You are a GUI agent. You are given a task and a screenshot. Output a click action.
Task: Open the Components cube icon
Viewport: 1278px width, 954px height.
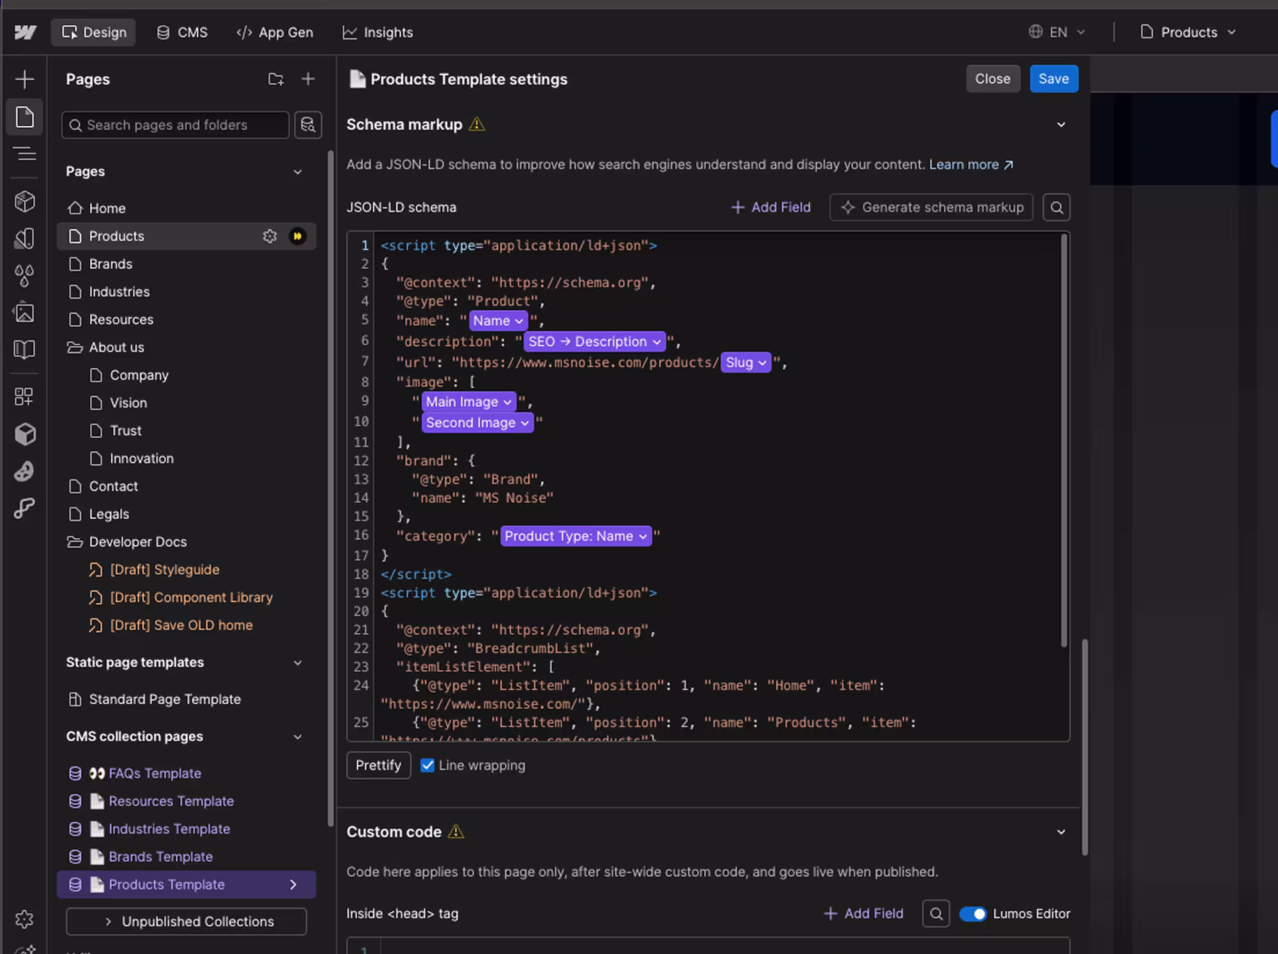24,201
